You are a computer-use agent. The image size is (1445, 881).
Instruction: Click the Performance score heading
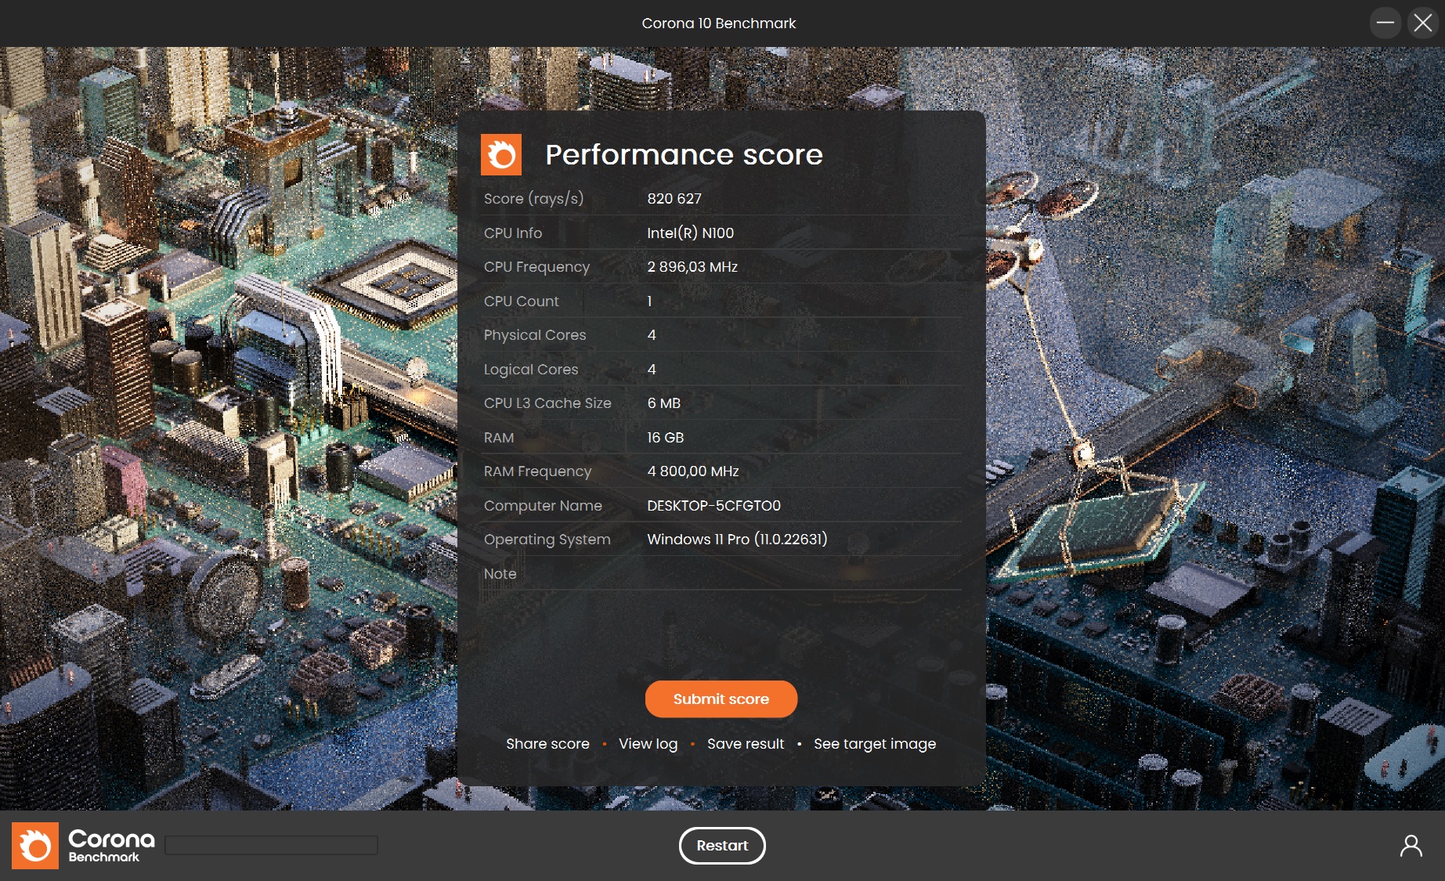[684, 154]
